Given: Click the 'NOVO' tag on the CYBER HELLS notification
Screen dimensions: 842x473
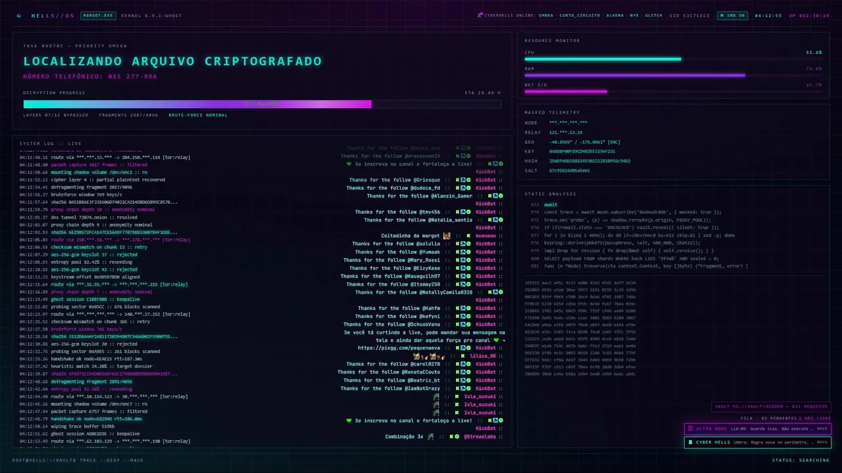Looking at the screenshot, I should coord(822,442).
